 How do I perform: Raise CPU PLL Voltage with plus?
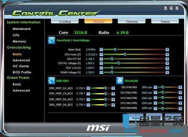(x=167, y=63)
